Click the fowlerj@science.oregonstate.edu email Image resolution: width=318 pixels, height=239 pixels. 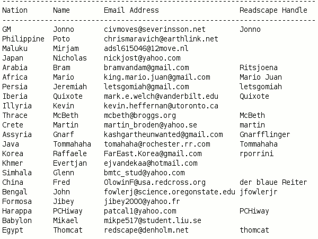point(169,192)
